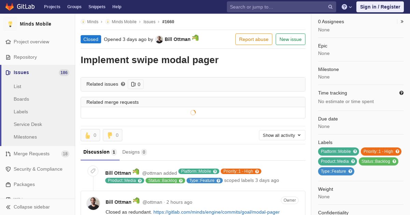Click help icon on Type::Feature sidebar label
The height and width of the screenshot is (215, 410).
(x=350, y=171)
